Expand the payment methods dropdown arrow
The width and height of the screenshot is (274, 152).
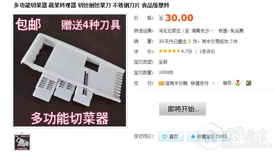[x=213, y=83]
